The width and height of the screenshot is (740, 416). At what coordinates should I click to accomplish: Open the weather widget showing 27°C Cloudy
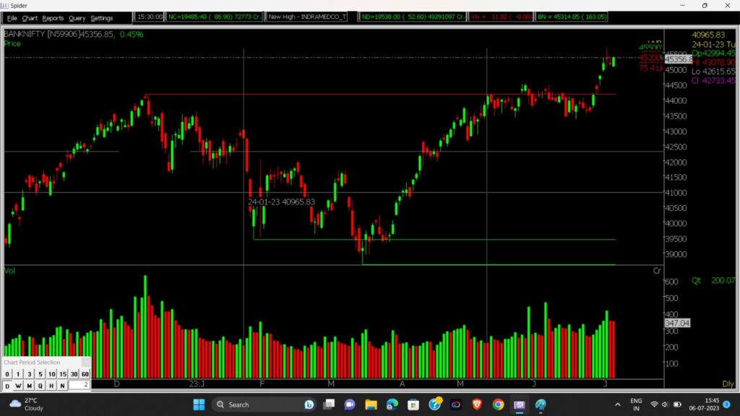25,404
